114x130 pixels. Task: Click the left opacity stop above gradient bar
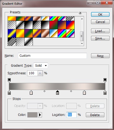tap(9, 80)
